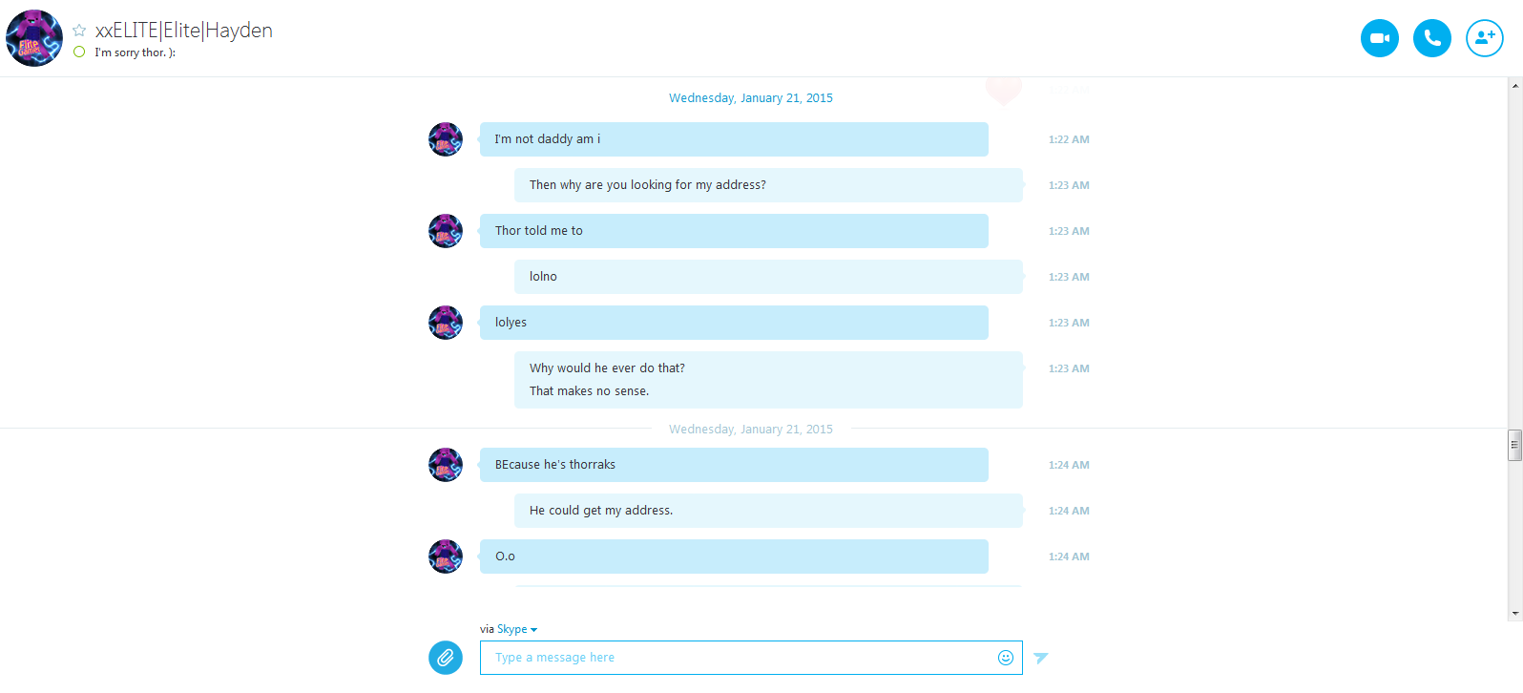
Task: Start a voice call using phone icon
Action: [x=1431, y=38]
